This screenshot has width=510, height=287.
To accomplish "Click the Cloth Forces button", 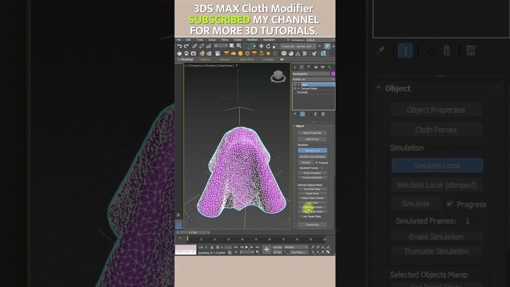I will tap(312, 139).
